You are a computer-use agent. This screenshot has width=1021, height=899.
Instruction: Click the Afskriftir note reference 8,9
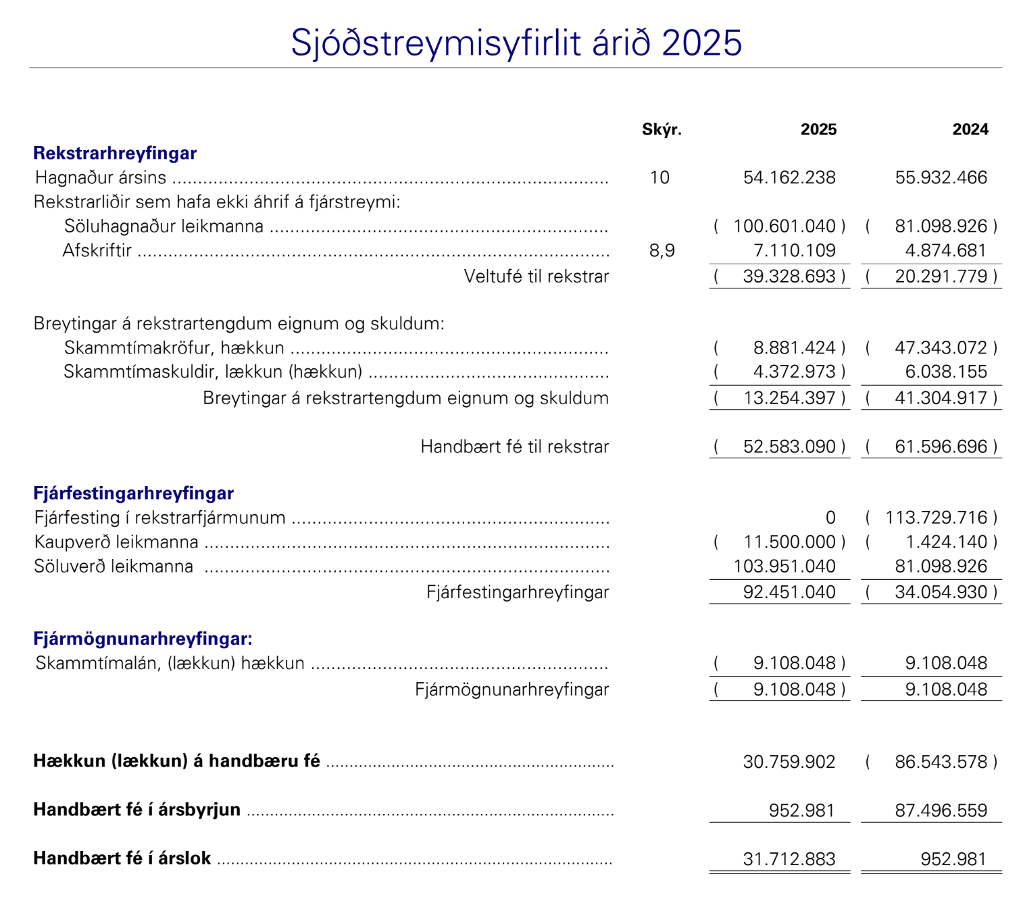[662, 251]
